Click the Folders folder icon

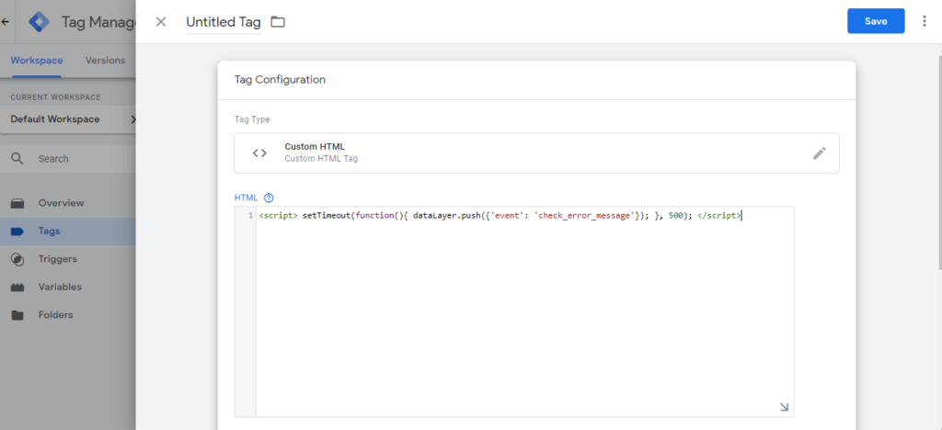[17, 315]
